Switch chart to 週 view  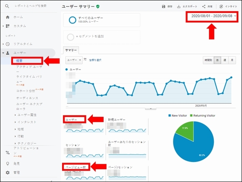pyautogui.click(x=225, y=60)
